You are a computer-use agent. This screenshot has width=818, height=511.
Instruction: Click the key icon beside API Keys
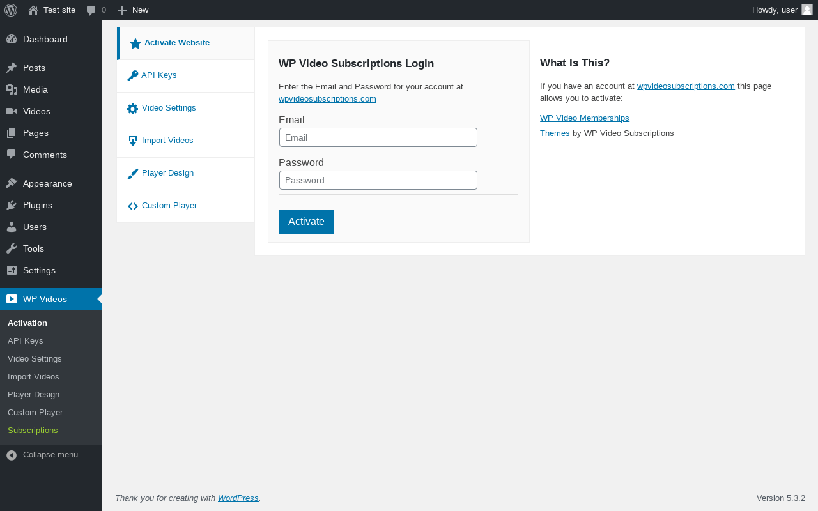pyautogui.click(x=133, y=75)
